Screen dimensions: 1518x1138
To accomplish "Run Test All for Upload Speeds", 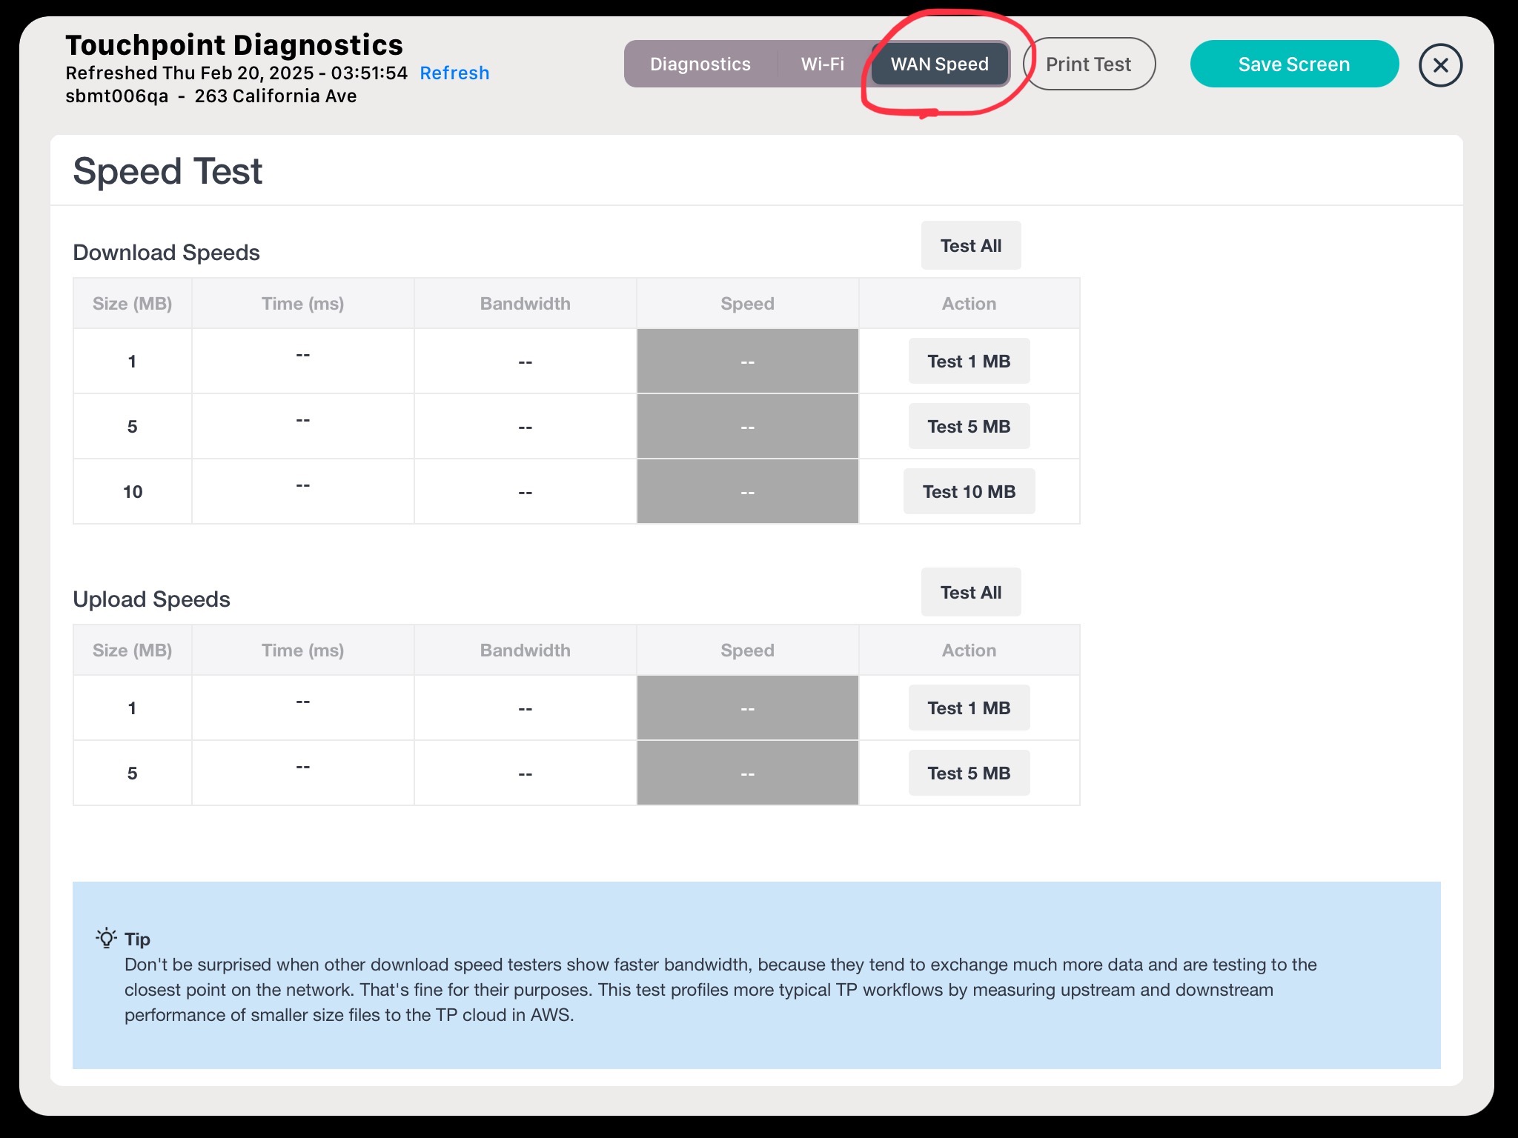I will [970, 593].
